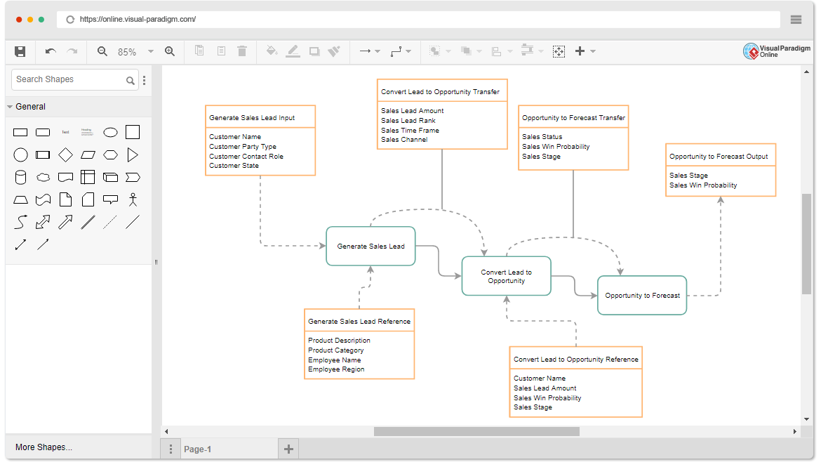The image size is (821, 467).
Task: Zoom out of the diagram
Action: tap(102, 51)
